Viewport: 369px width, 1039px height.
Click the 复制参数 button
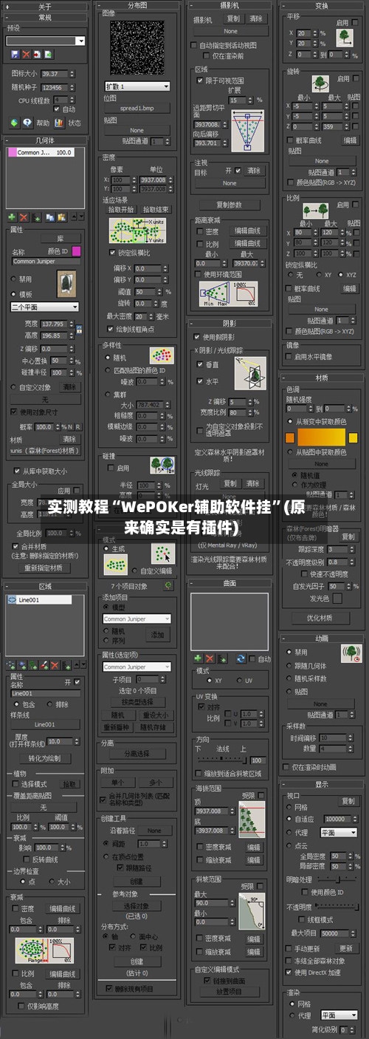pos(230,205)
